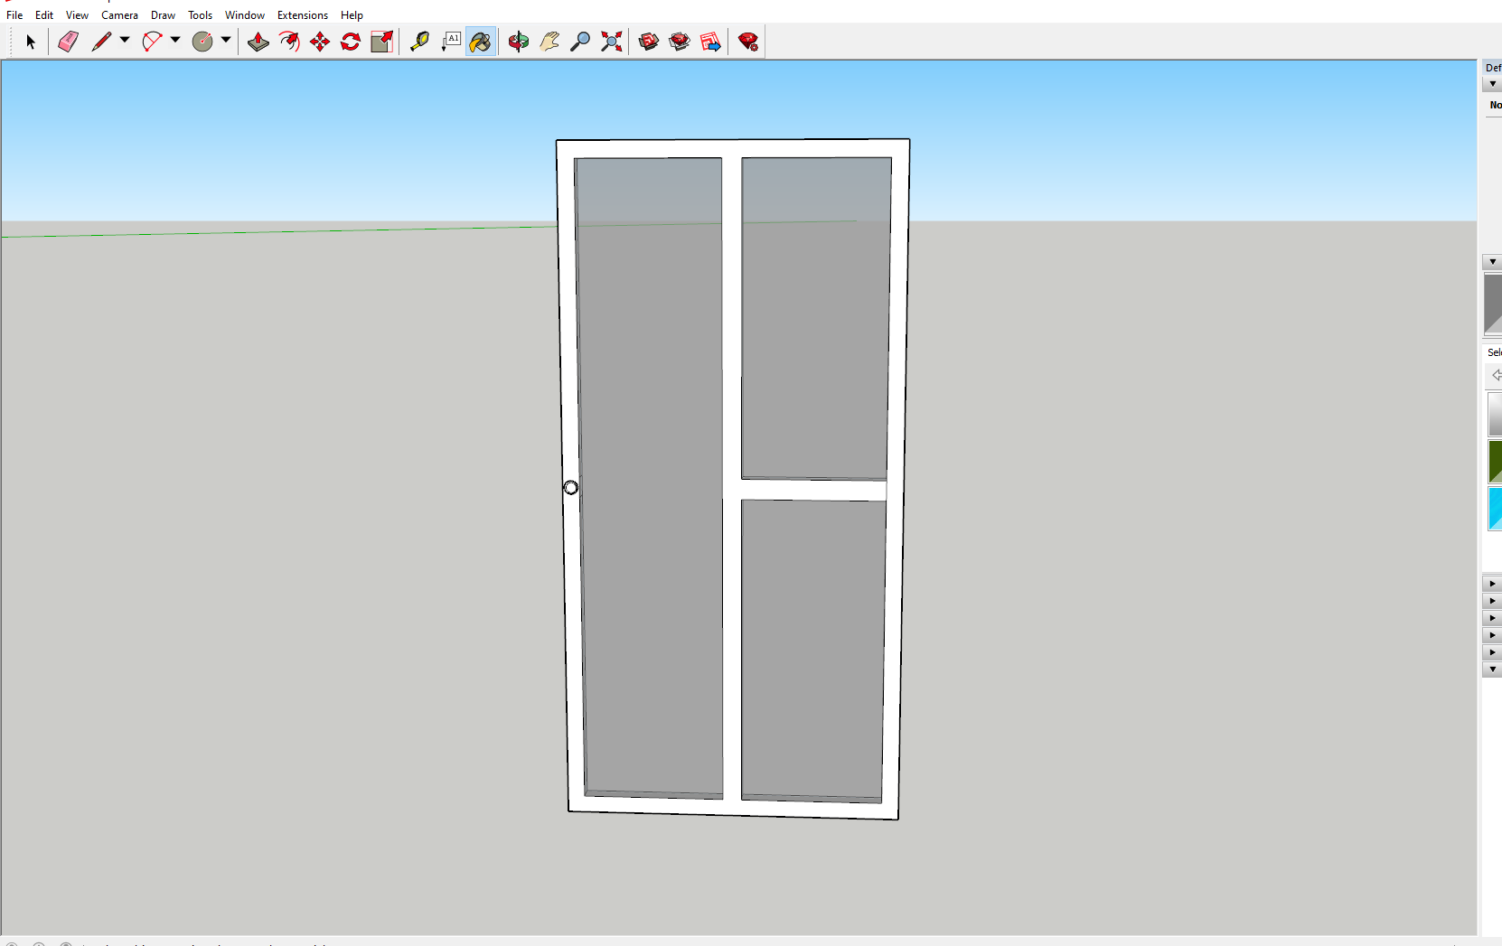The height and width of the screenshot is (946, 1502).
Task: Click the Zoom Extents icon
Action: pyautogui.click(x=612, y=42)
